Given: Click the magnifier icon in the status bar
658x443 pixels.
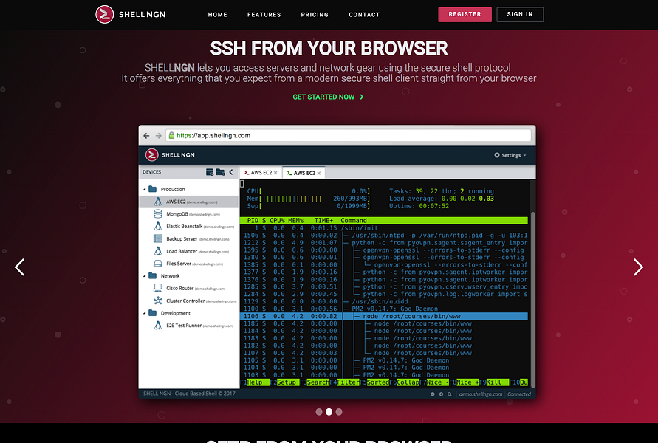Looking at the screenshot, I should [450, 394].
